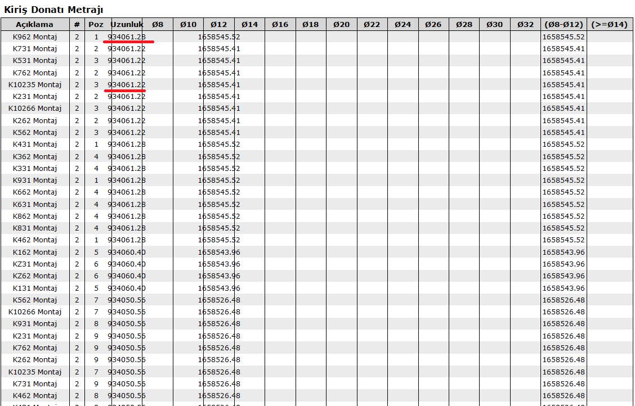Viewport: 635px width, 406px height.
Task: Click the (>=Ø14) column header
Action: pyautogui.click(x=610, y=25)
